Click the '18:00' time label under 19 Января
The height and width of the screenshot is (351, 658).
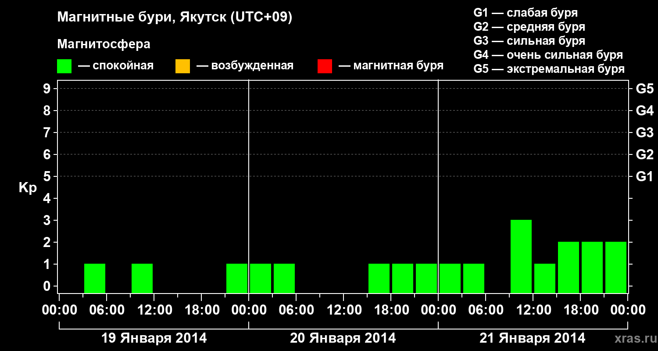point(201,310)
